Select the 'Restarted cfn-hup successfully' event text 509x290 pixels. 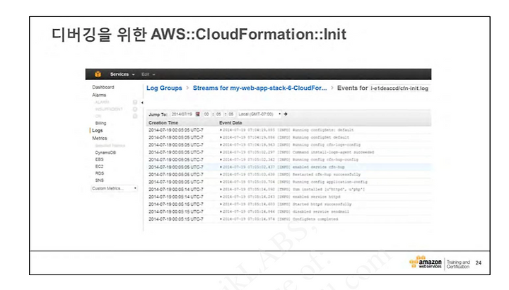click(291, 175)
